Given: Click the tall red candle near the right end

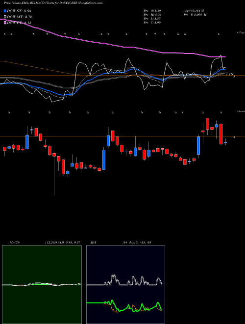Looking at the screenshot, I should (x=221, y=134).
